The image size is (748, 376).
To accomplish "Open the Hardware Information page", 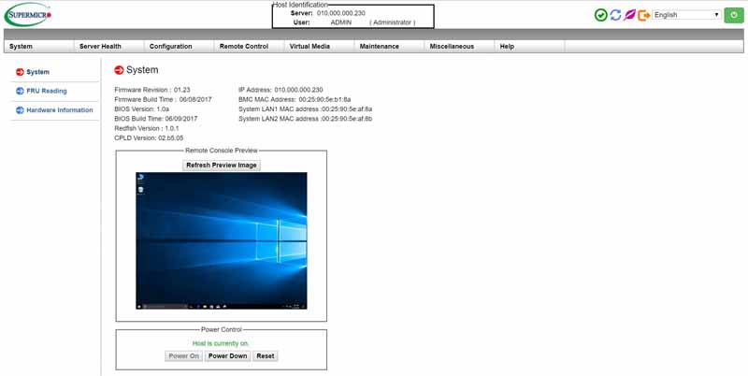I will (x=60, y=110).
